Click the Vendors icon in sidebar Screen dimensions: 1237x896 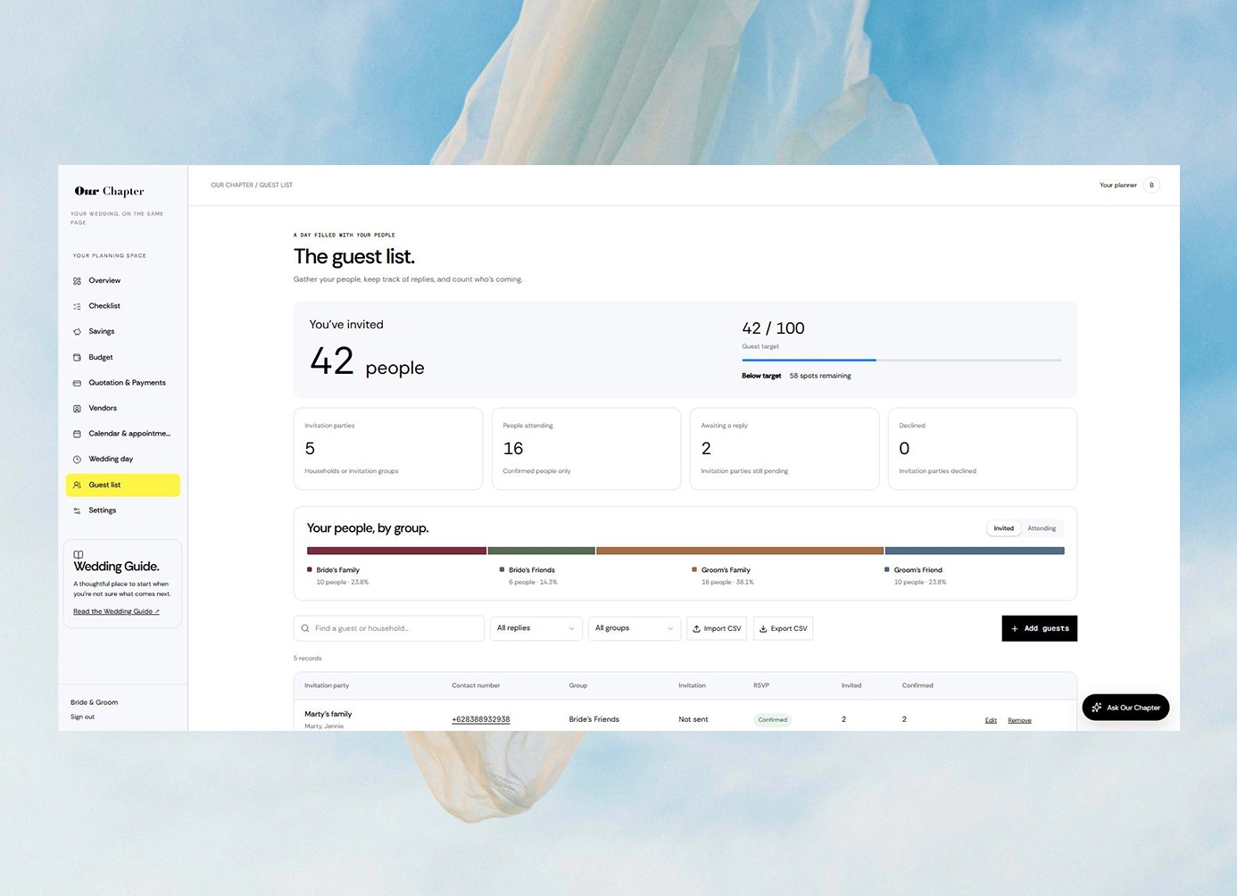(x=77, y=409)
